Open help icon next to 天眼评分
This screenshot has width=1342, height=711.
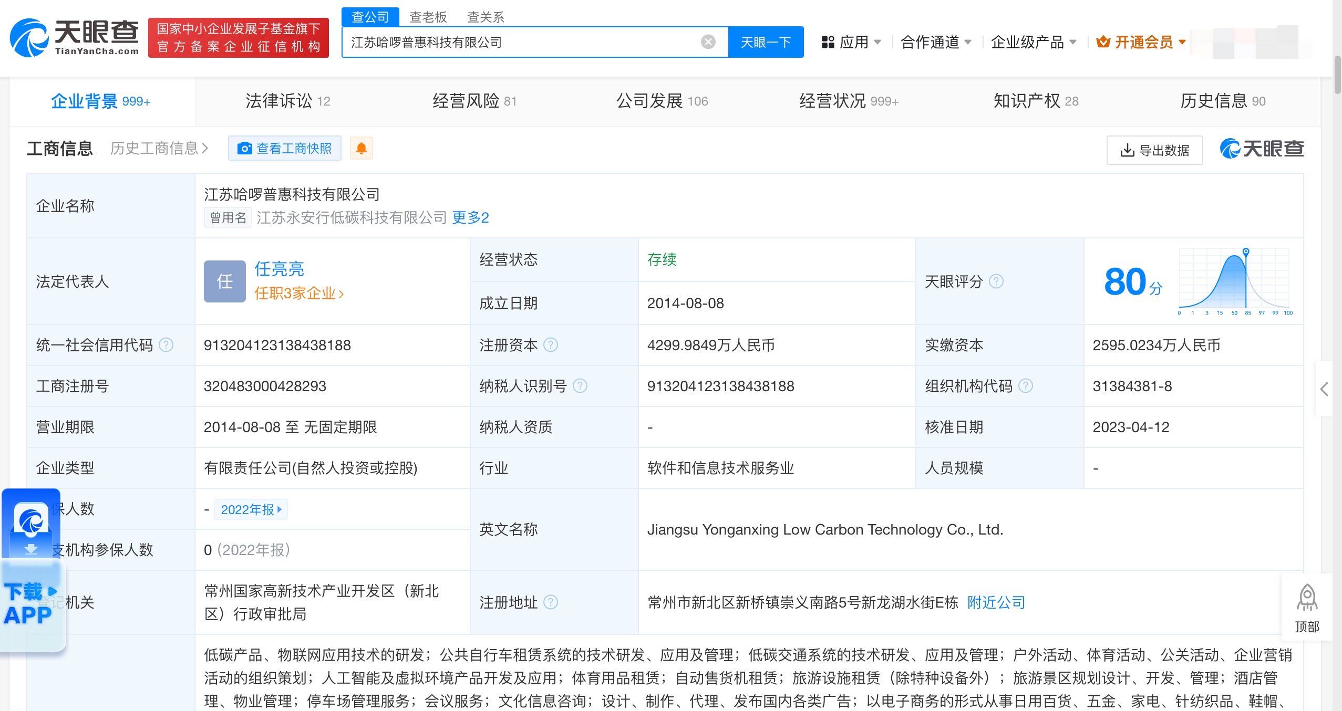[x=996, y=281]
